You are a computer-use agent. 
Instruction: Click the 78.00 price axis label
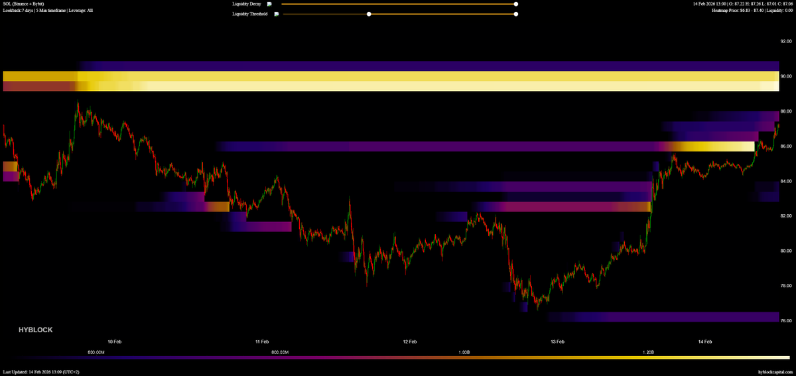(x=787, y=286)
